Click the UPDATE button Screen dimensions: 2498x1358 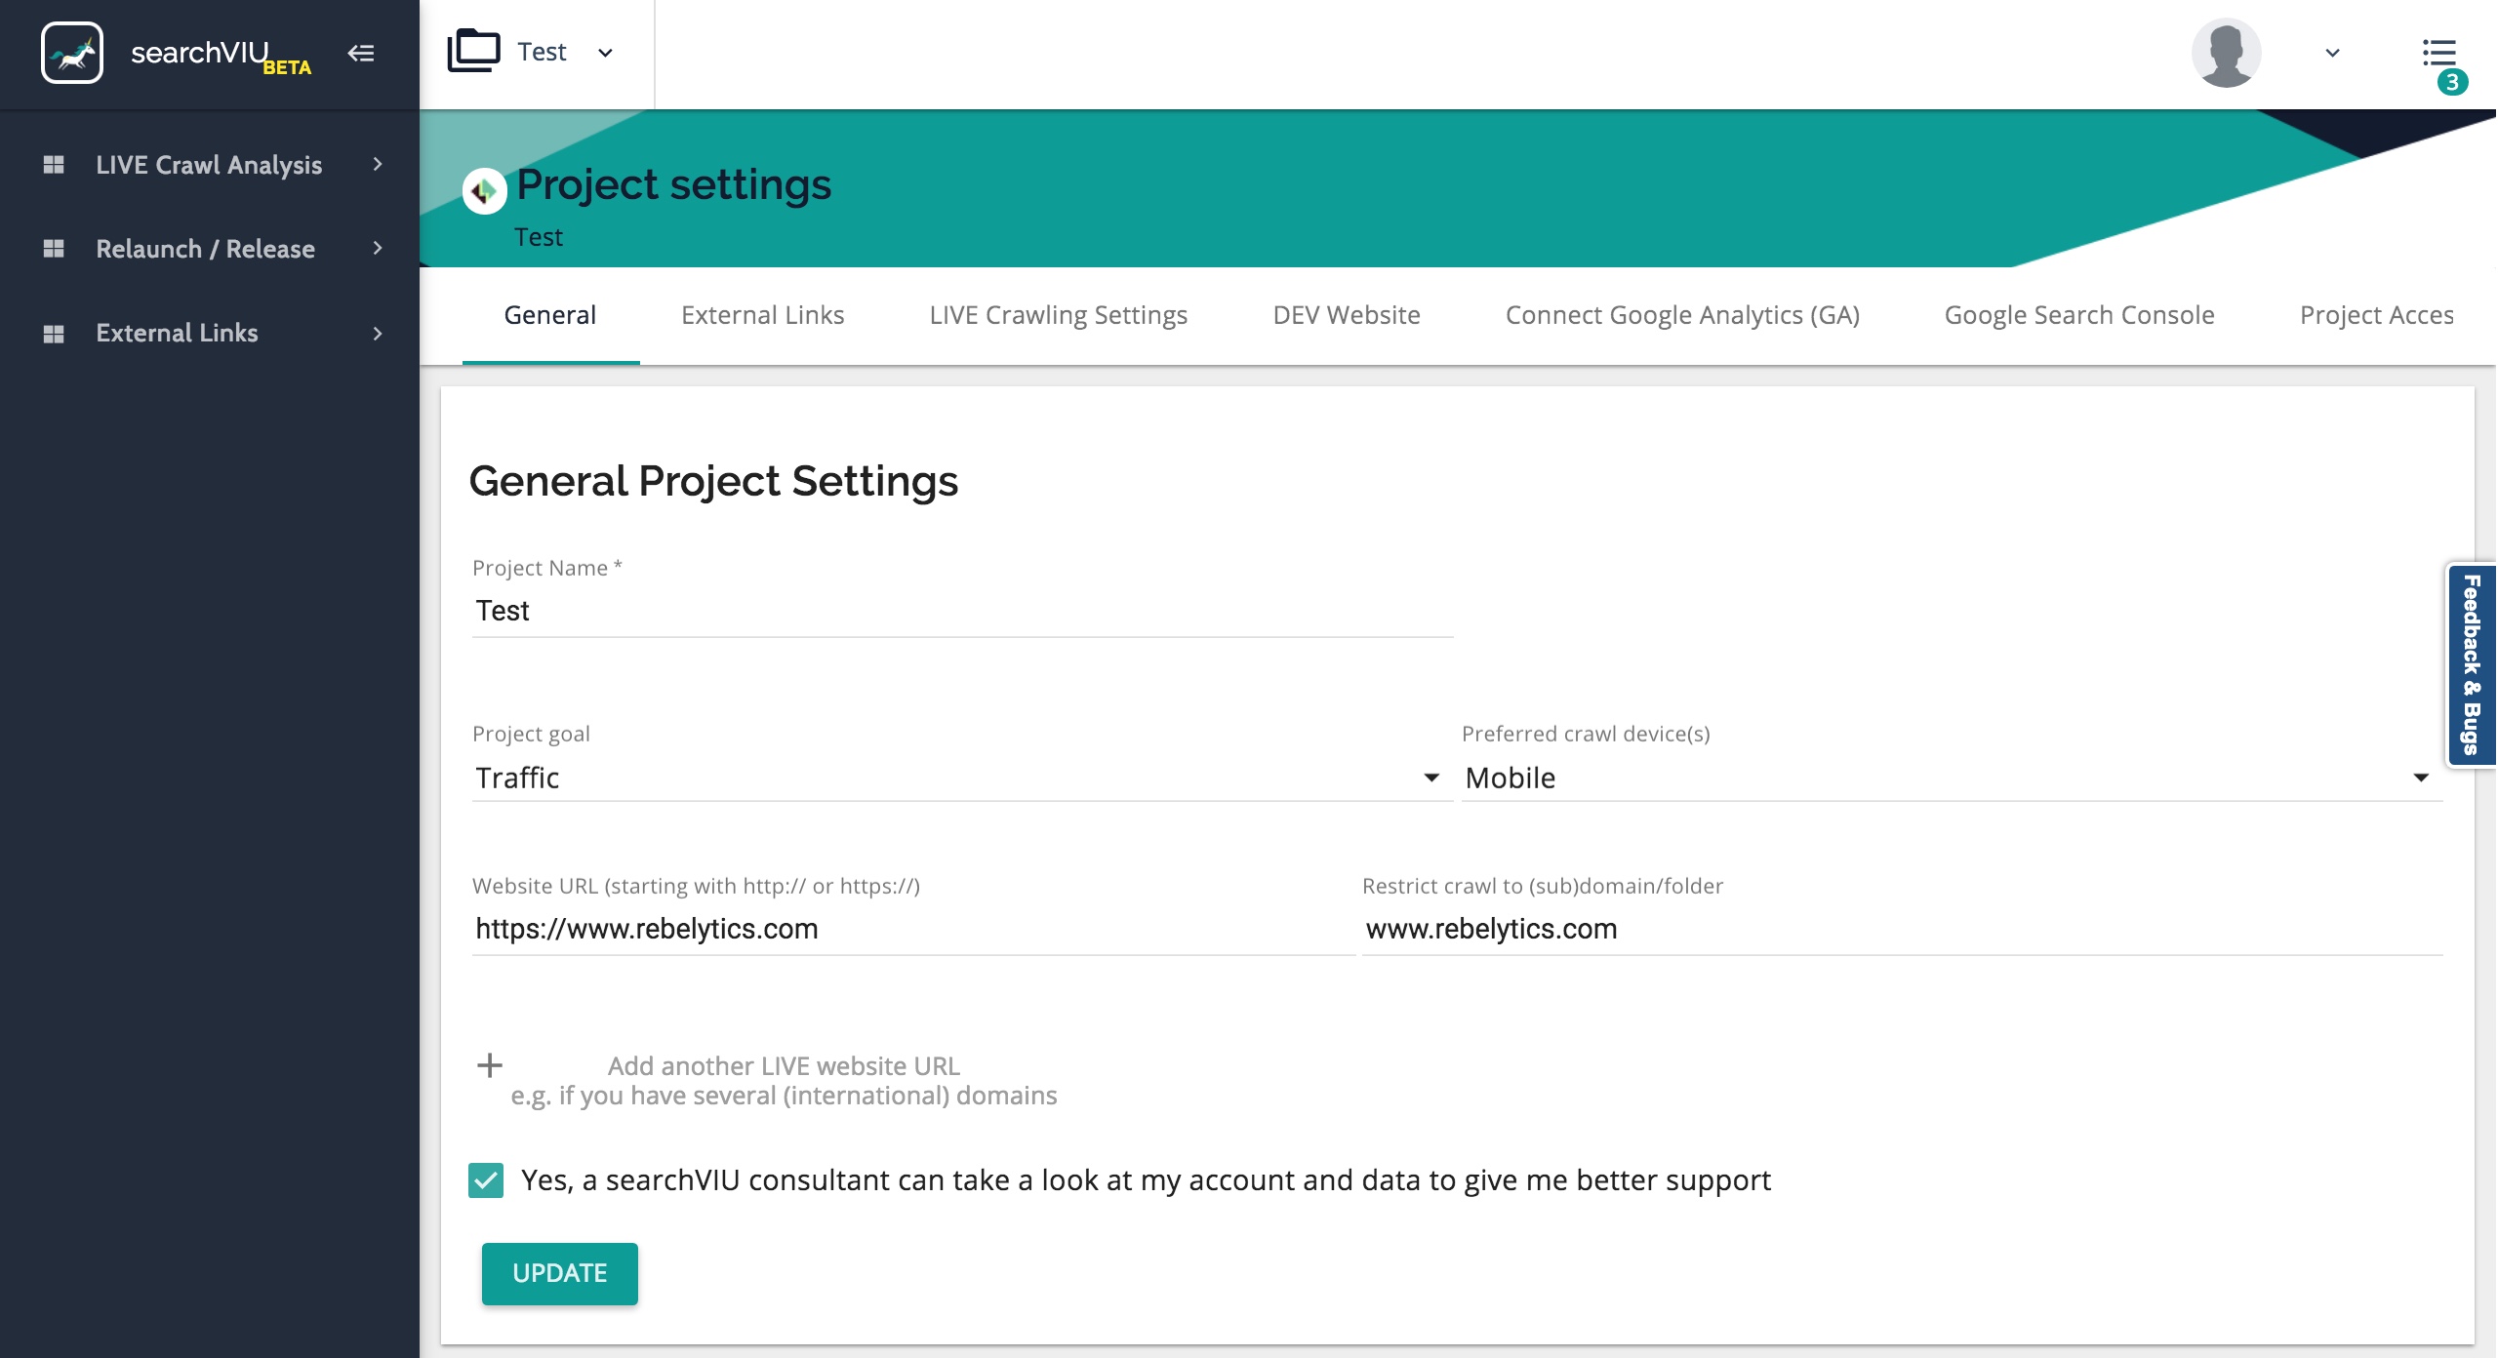560,1273
